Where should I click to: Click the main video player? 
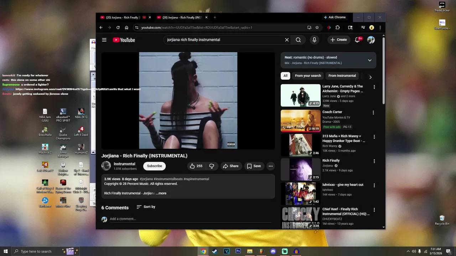click(188, 101)
